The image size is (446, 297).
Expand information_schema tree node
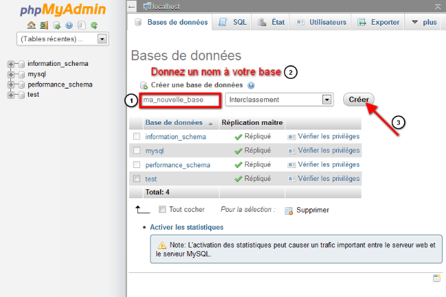pyautogui.click(x=11, y=64)
